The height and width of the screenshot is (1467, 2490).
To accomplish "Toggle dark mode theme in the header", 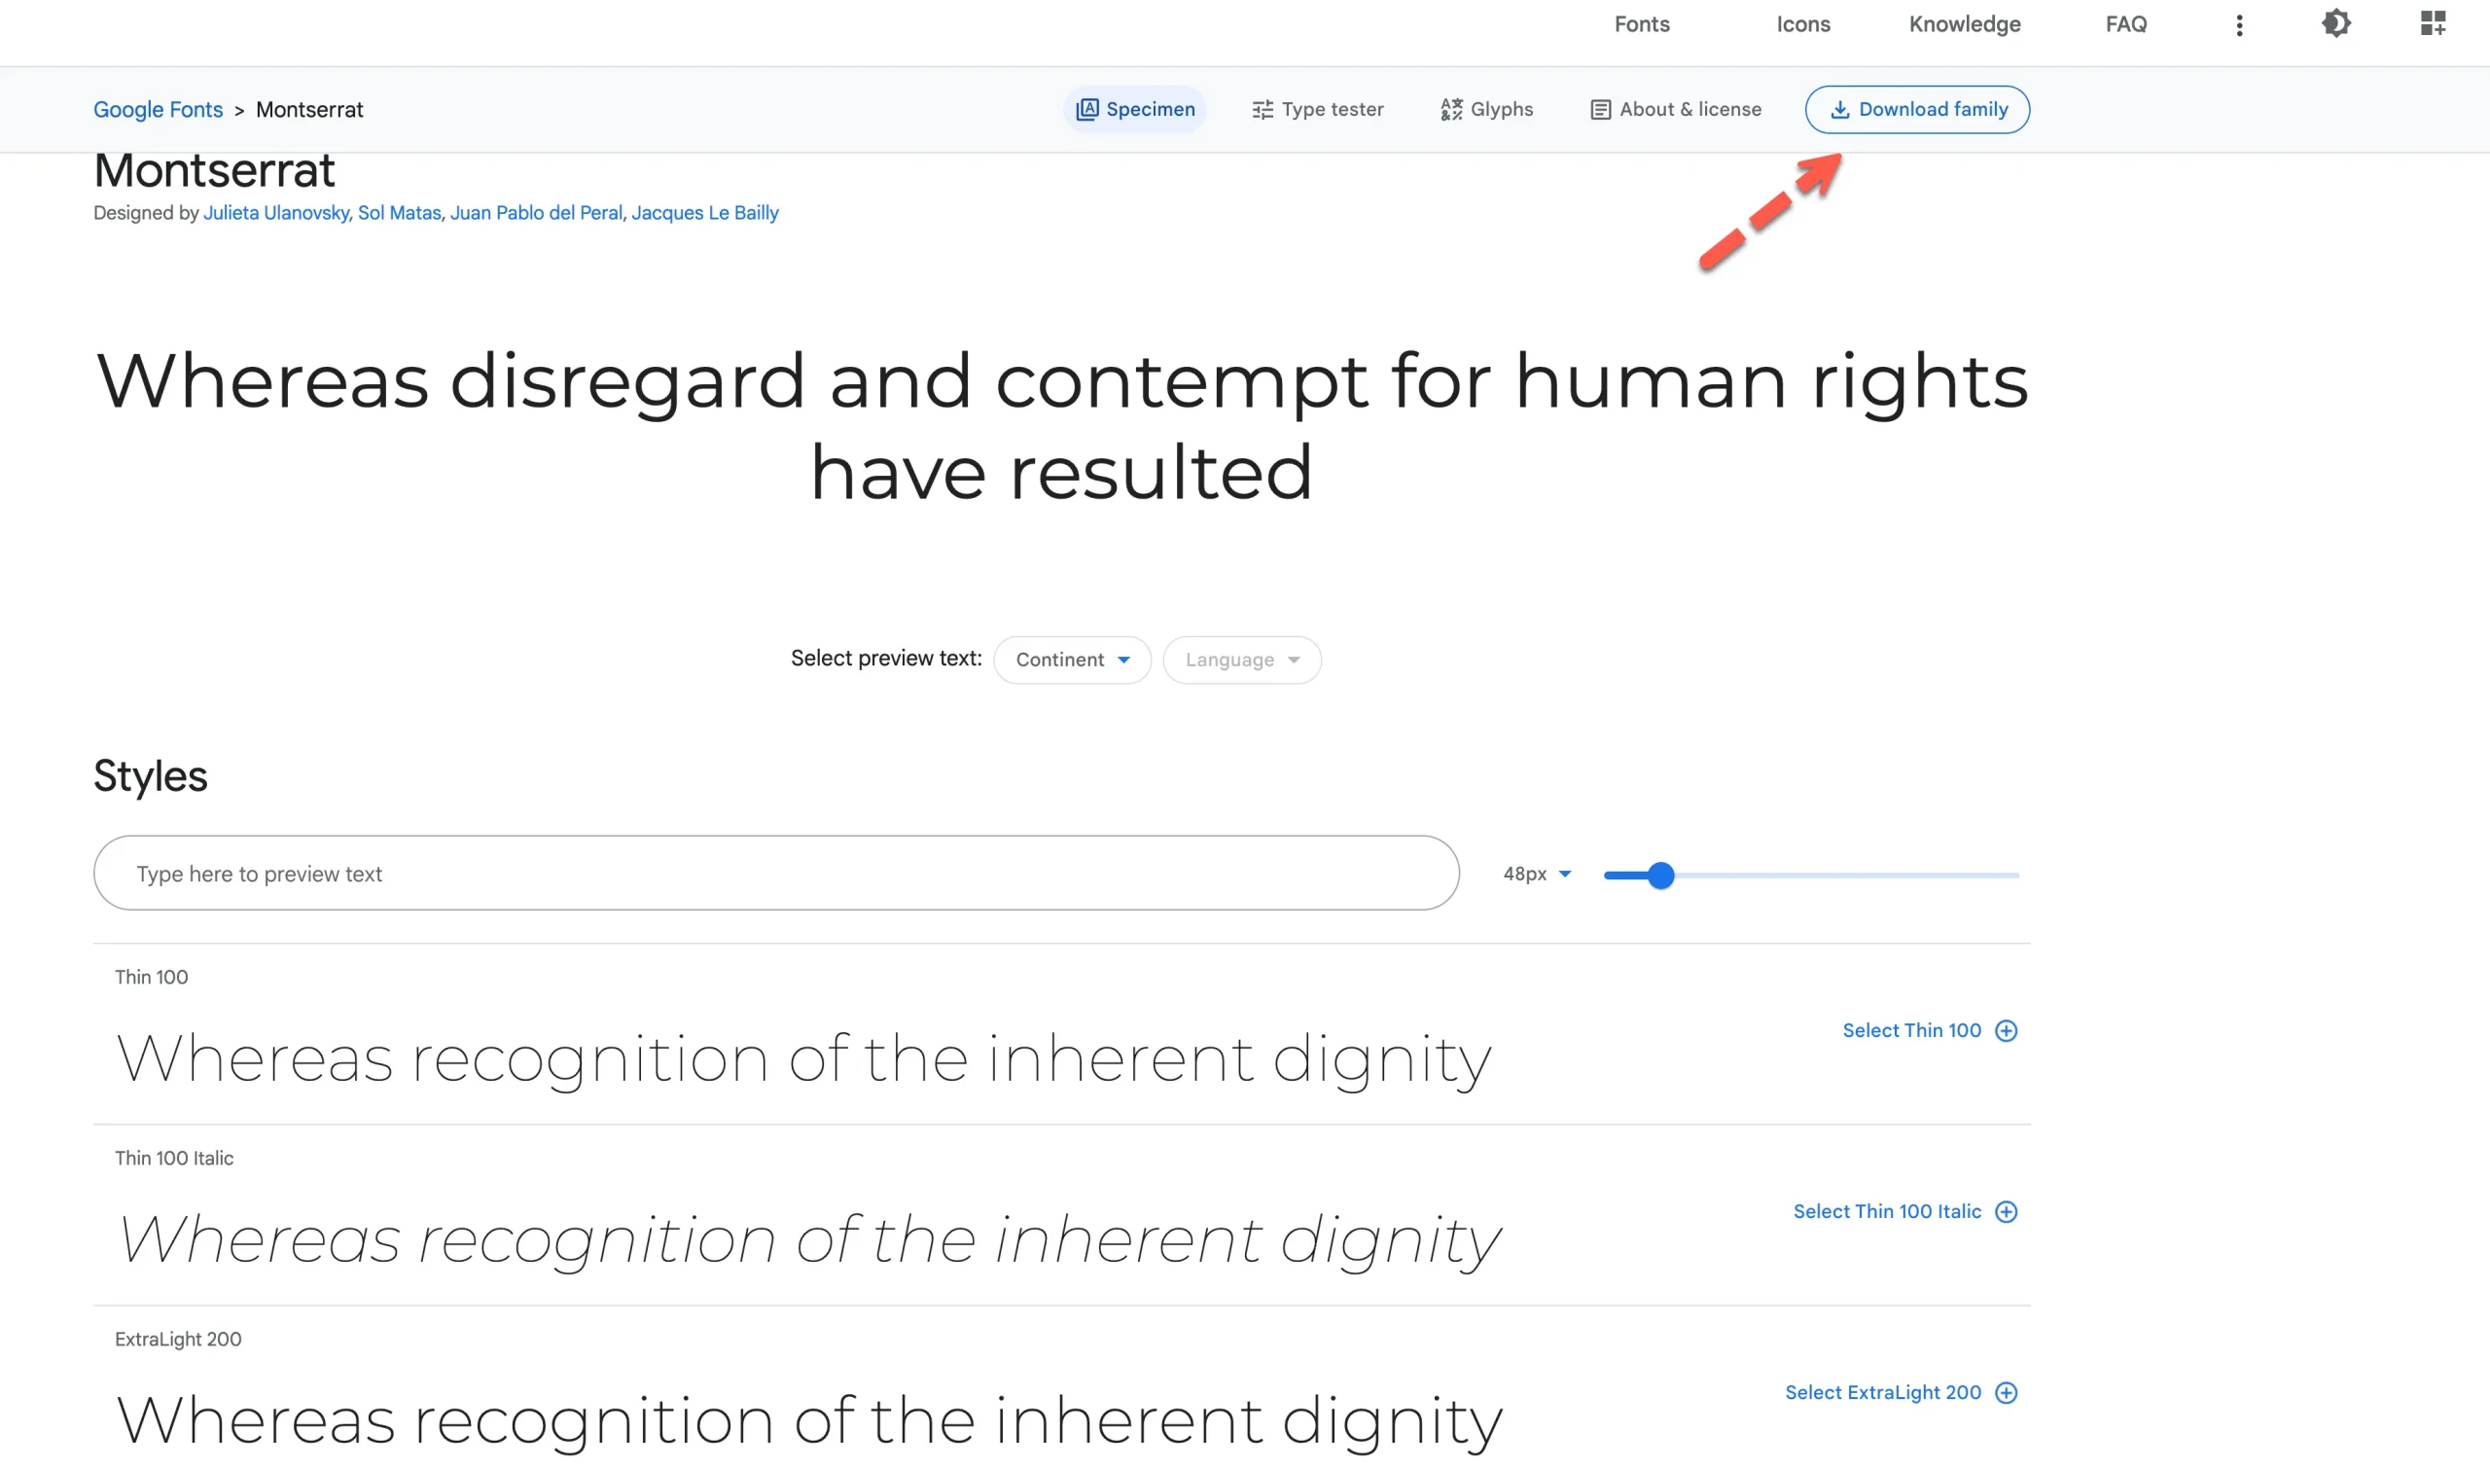I will coord(2337,23).
